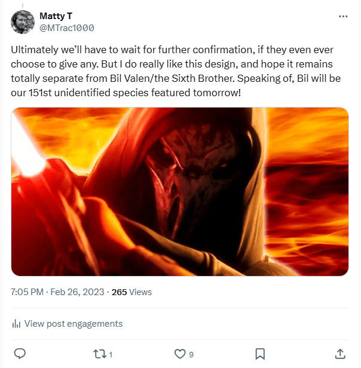This screenshot has height=368, width=361.
Task: Click the bar chart engagements icon
Action: (16, 324)
